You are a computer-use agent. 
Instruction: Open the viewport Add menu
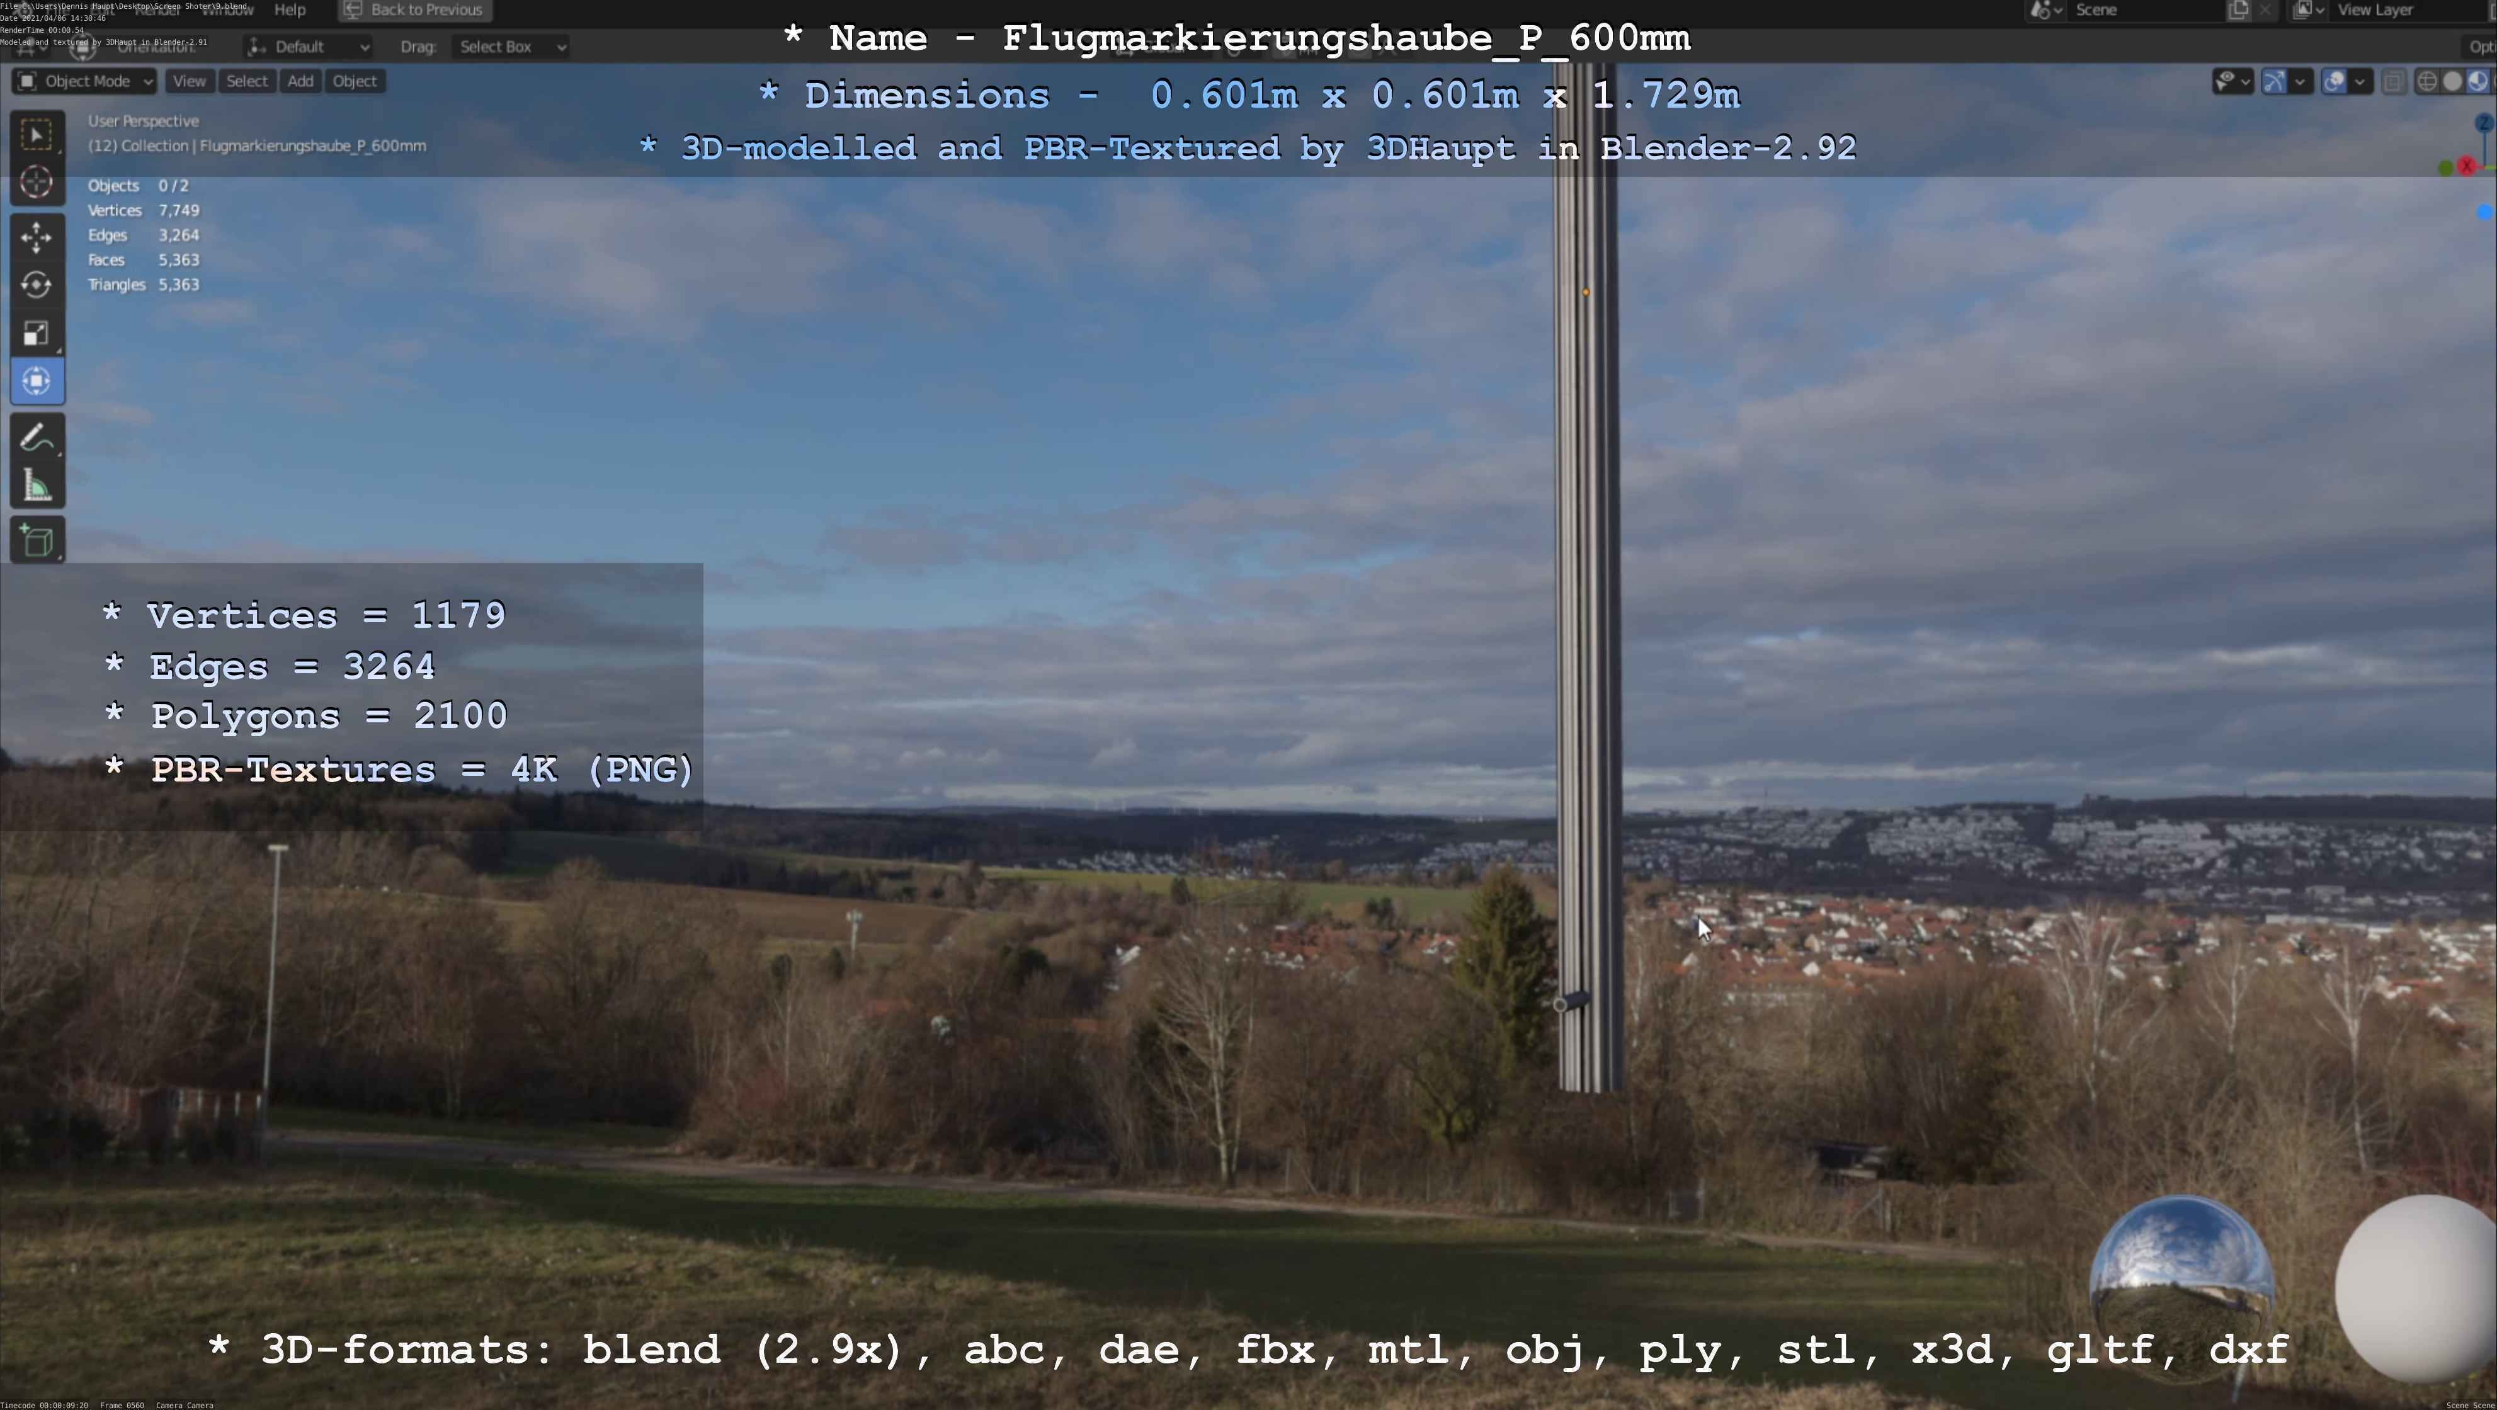(x=300, y=81)
